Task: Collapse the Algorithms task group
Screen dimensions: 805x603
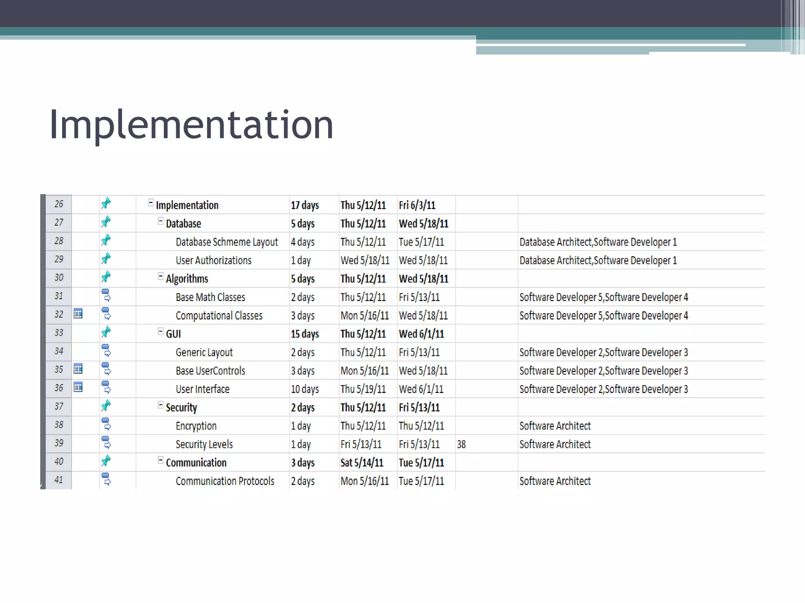Action: click(x=160, y=276)
